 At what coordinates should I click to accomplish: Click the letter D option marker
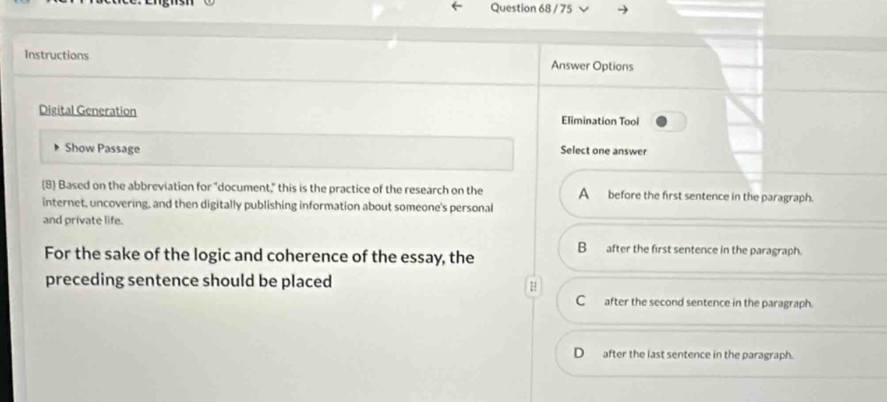(580, 354)
